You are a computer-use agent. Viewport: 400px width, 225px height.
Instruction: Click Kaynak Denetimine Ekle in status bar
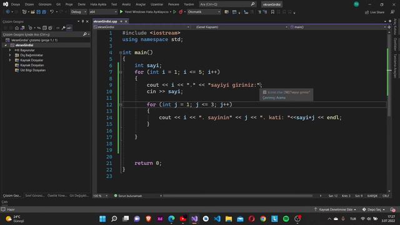coord(336,209)
